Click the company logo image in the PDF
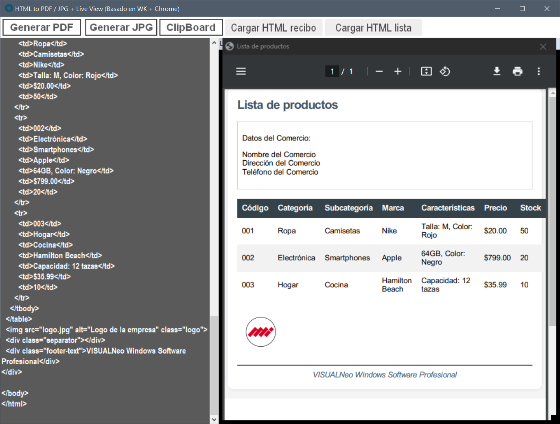Image resolution: width=560 pixels, height=424 pixels. coord(261,332)
